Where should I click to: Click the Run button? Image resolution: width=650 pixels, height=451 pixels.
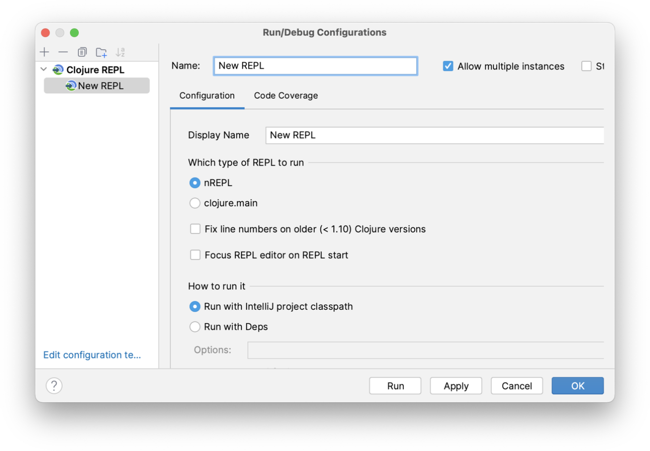point(396,386)
